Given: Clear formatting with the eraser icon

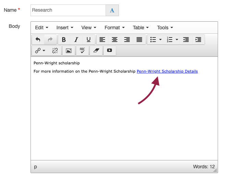Looking at the screenshot, I should tap(96, 51).
